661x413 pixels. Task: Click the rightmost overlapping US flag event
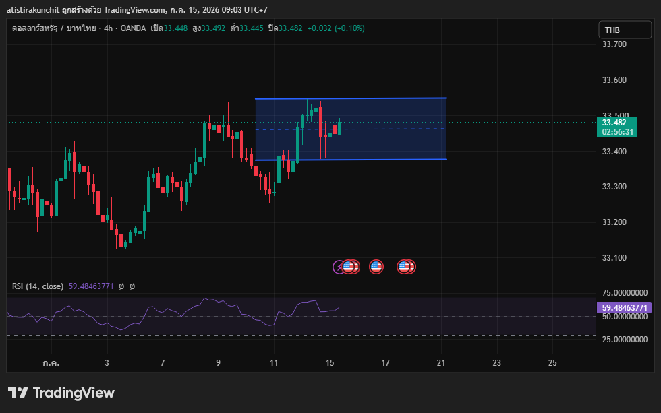[x=411, y=267]
